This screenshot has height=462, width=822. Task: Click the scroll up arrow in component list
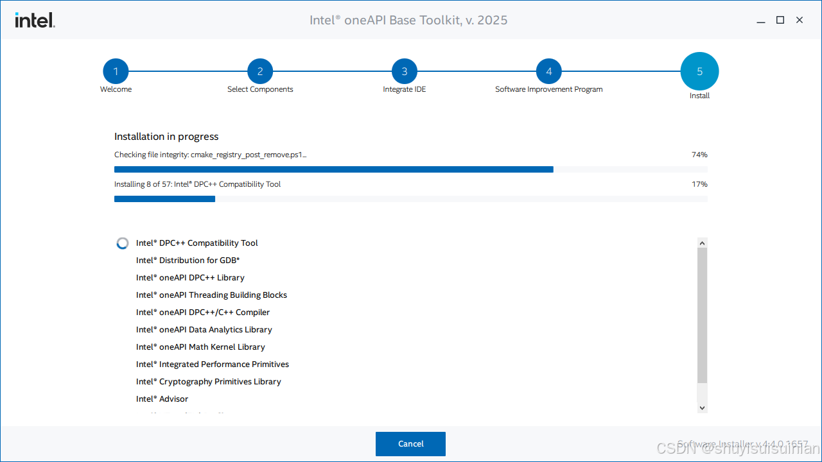(x=702, y=243)
